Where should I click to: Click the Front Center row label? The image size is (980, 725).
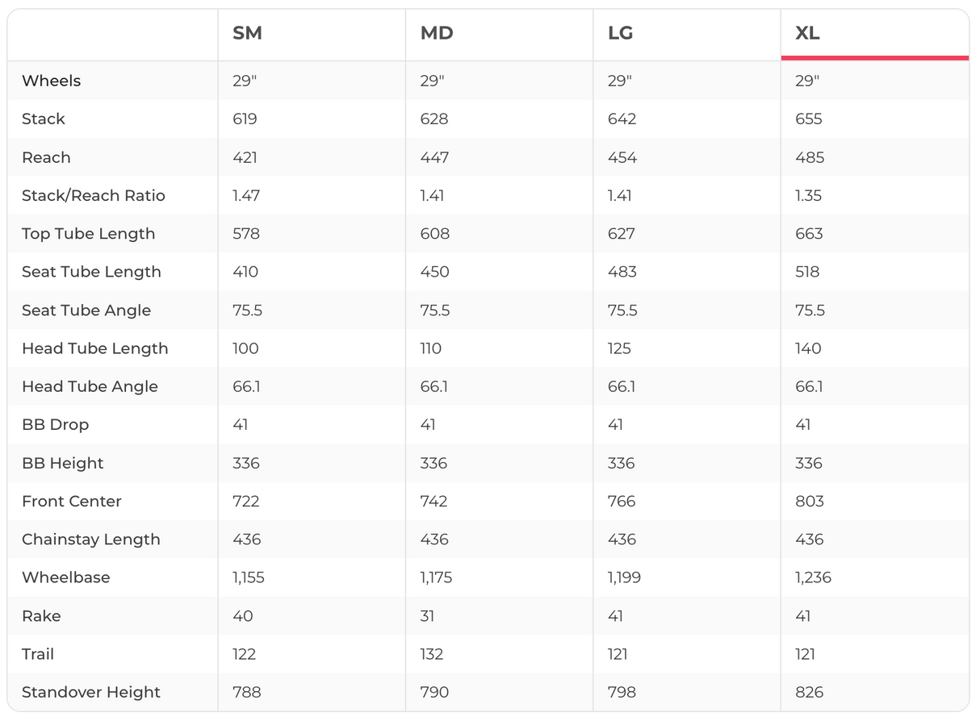[71, 502]
